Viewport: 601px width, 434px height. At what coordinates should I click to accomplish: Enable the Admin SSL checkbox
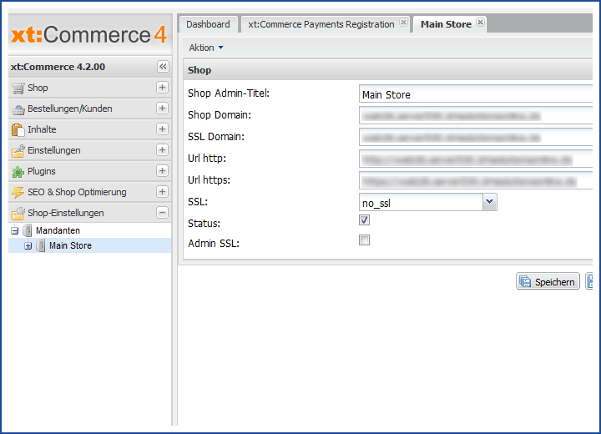click(x=364, y=240)
